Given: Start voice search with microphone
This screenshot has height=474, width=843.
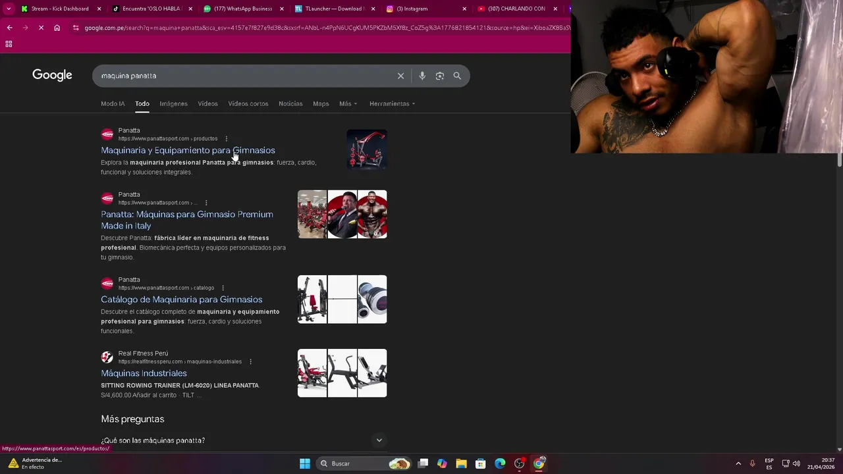Looking at the screenshot, I should [x=422, y=76].
